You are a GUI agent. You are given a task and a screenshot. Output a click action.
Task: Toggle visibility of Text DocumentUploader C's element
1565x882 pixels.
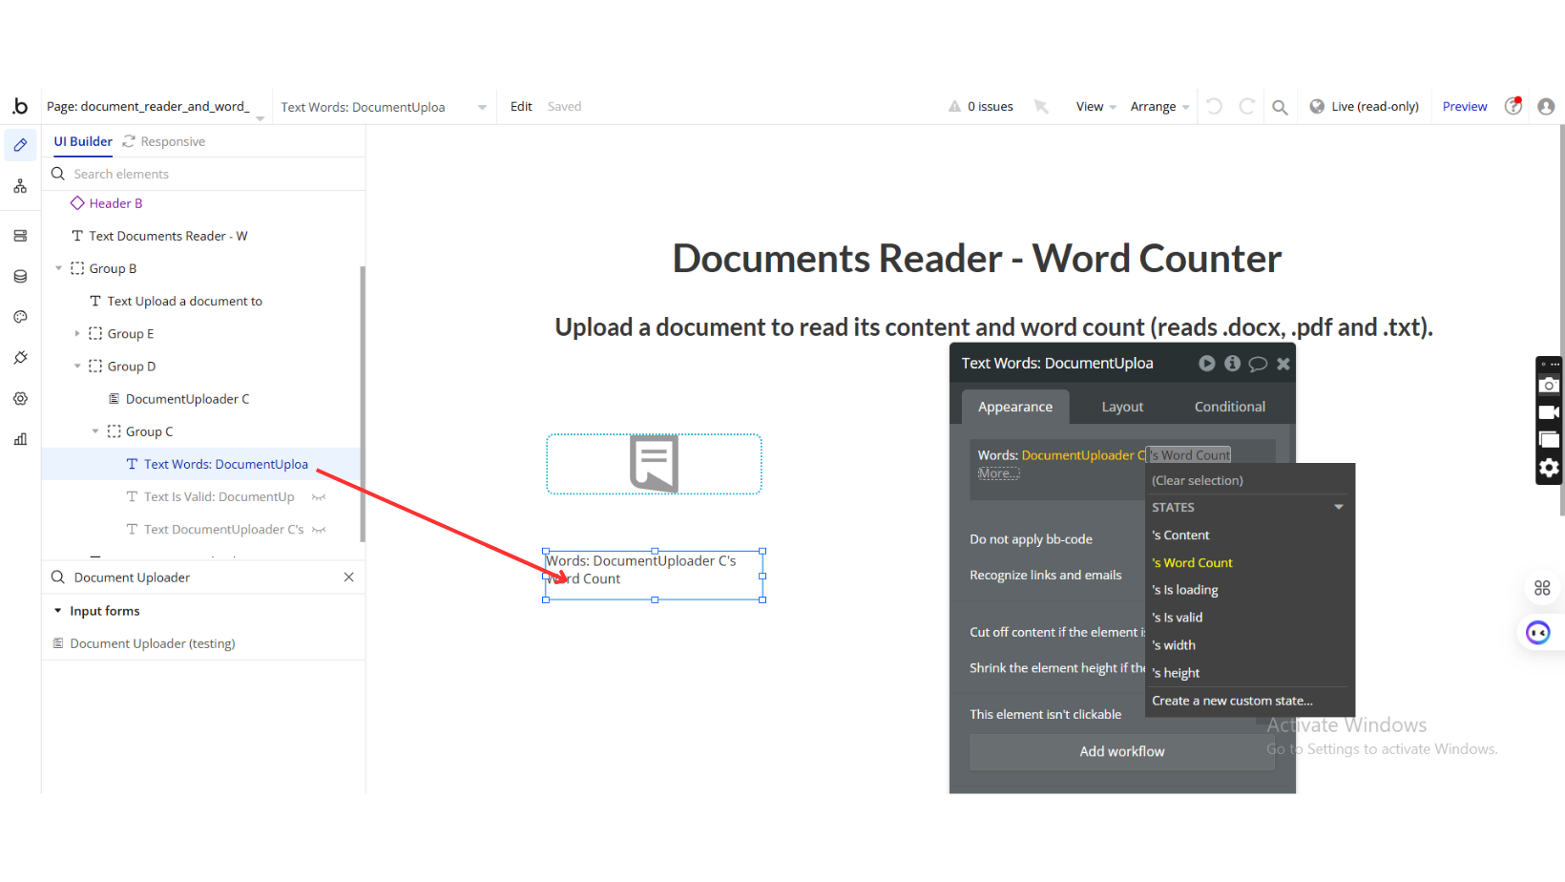[319, 530]
